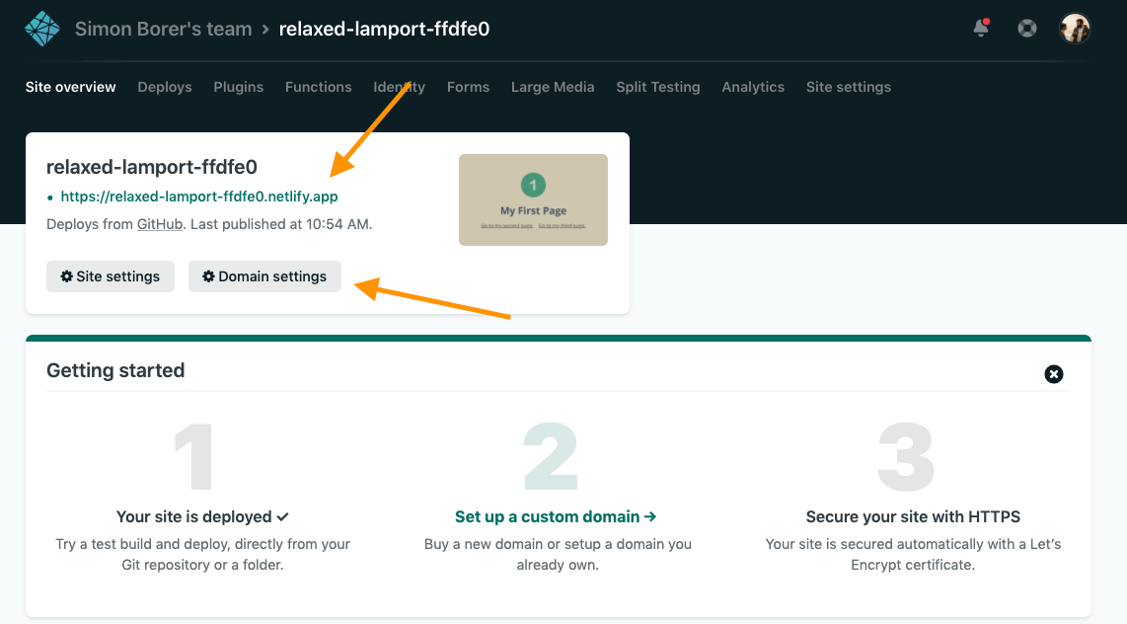The height and width of the screenshot is (624, 1127).
Task: Click Set up a custom domain
Action: coord(556,516)
